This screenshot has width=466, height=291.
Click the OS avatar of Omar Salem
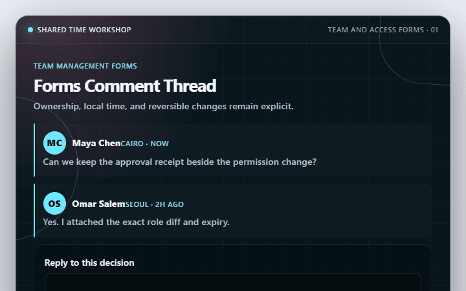(54, 204)
